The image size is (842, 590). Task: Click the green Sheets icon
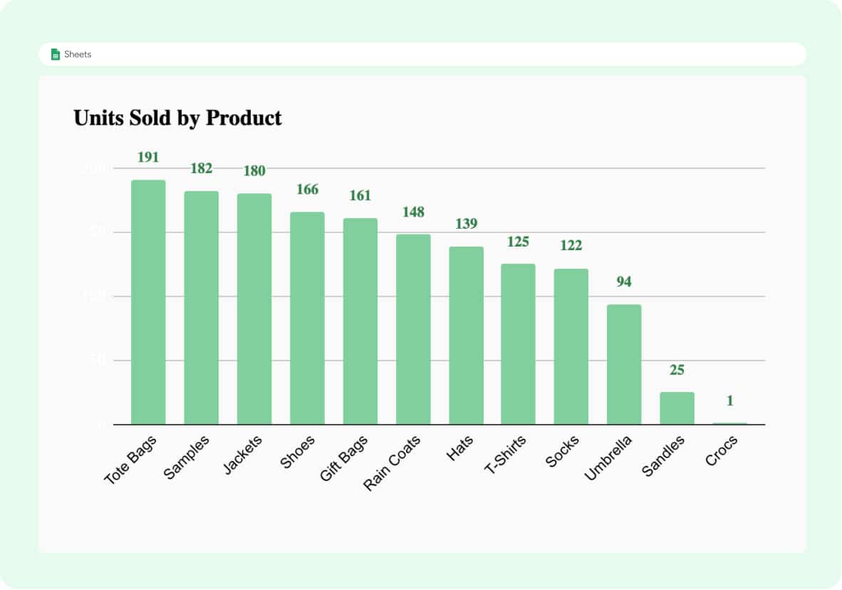tap(56, 54)
